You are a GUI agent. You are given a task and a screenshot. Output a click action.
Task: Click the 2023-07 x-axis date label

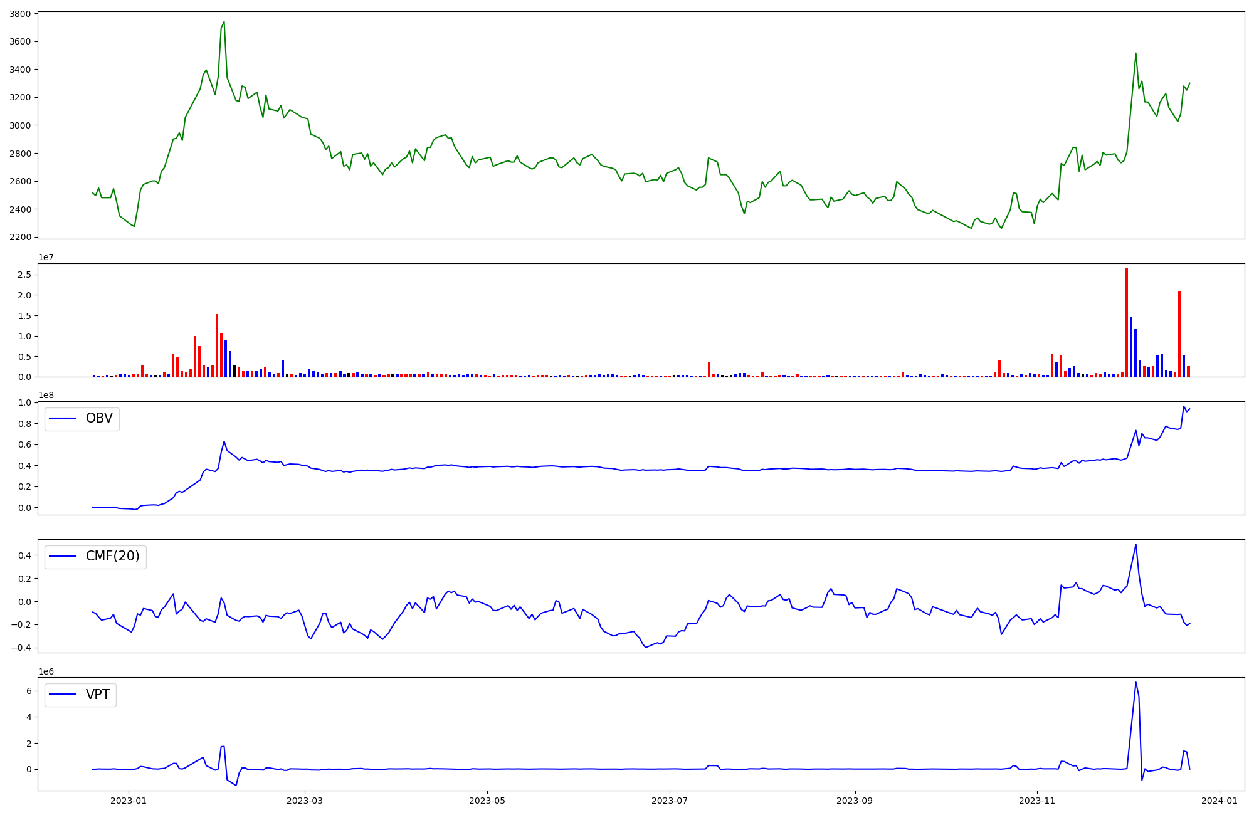[670, 801]
